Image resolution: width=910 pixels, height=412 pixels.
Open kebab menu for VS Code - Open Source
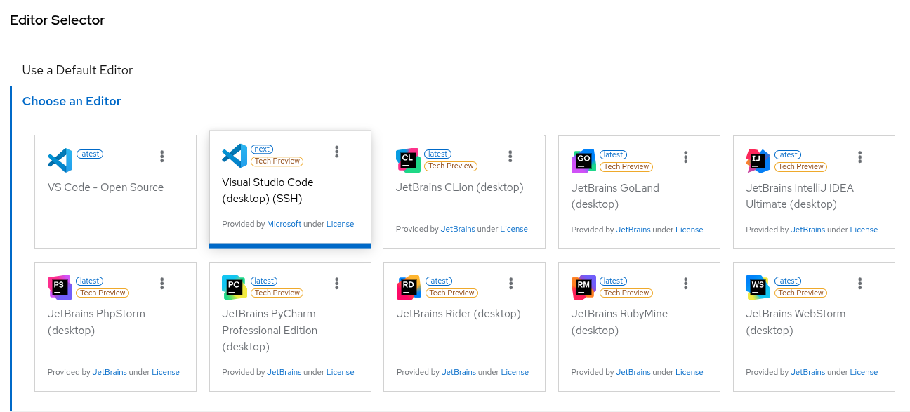point(162,157)
